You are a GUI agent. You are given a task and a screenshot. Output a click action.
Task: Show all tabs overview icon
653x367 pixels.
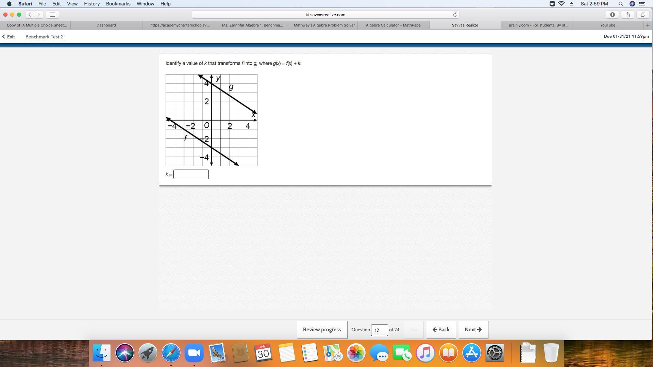pyautogui.click(x=643, y=15)
